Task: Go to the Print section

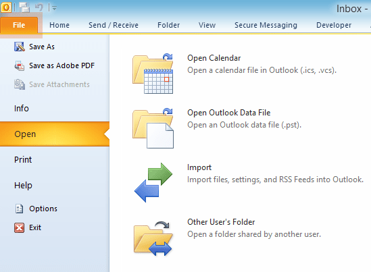Action: pyautogui.click(x=23, y=160)
